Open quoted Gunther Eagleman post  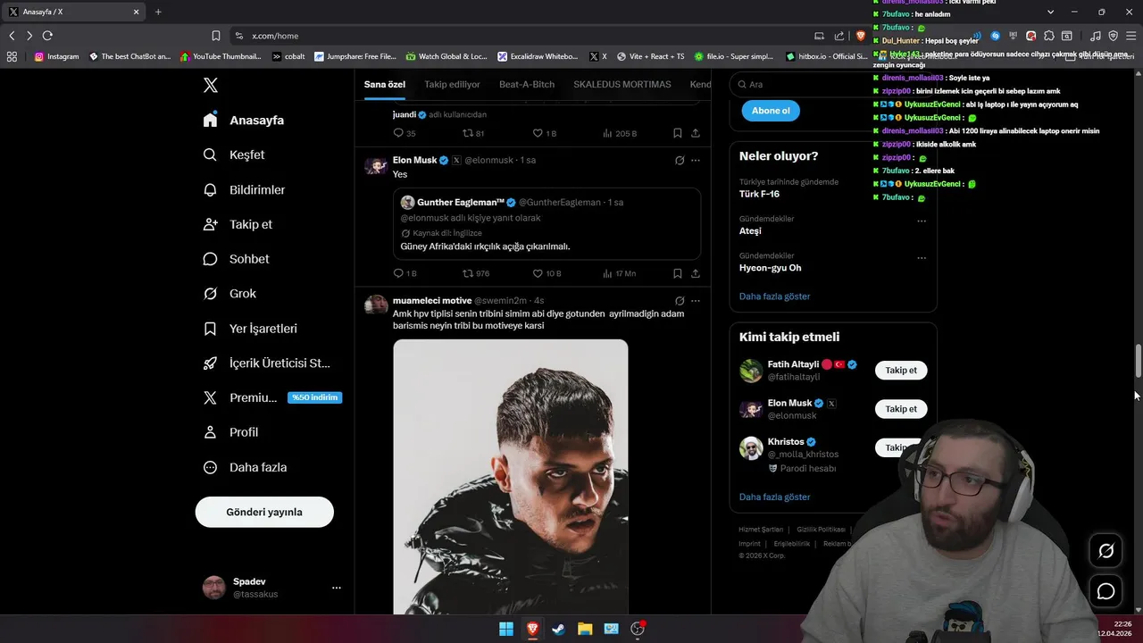tap(546, 223)
